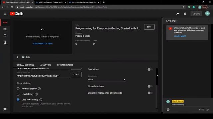Open the channel account avatar
This screenshot has height=119, width=213.
coord(207,14)
